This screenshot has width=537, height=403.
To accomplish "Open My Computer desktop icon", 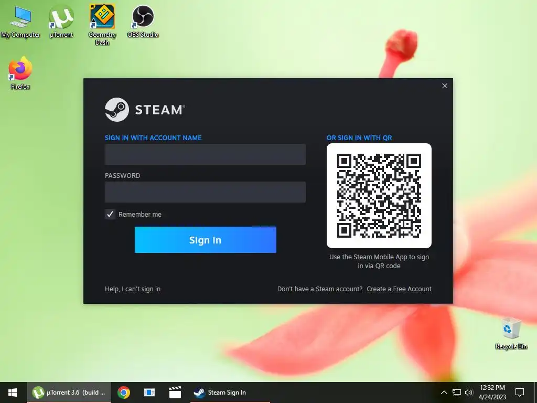I will 20,22.
